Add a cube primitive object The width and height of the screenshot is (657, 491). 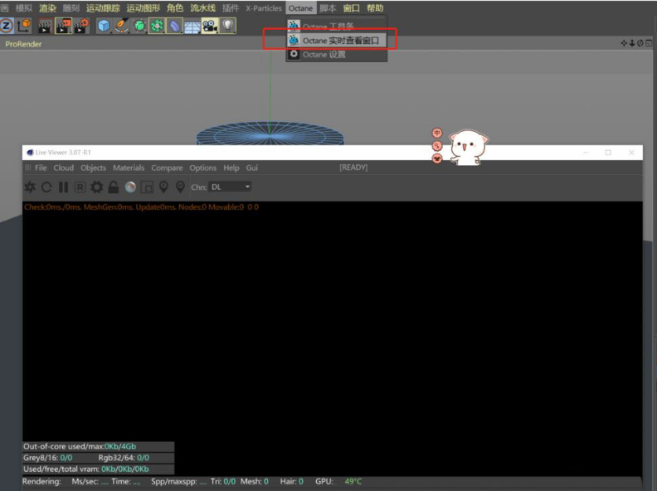tap(104, 26)
